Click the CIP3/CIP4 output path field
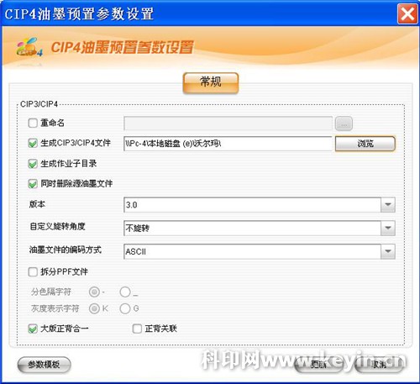Image resolution: width=420 pixels, height=384 pixels. 228,144
